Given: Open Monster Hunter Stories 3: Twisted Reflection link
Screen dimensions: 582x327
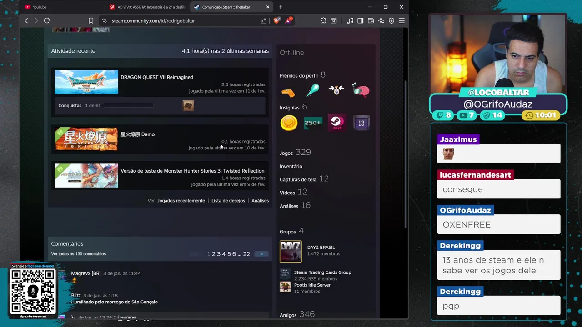Looking at the screenshot, I should (x=192, y=171).
